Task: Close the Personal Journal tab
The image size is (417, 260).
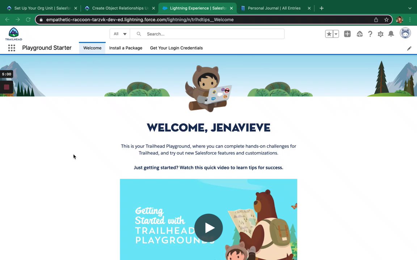Action: [x=309, y=8]
